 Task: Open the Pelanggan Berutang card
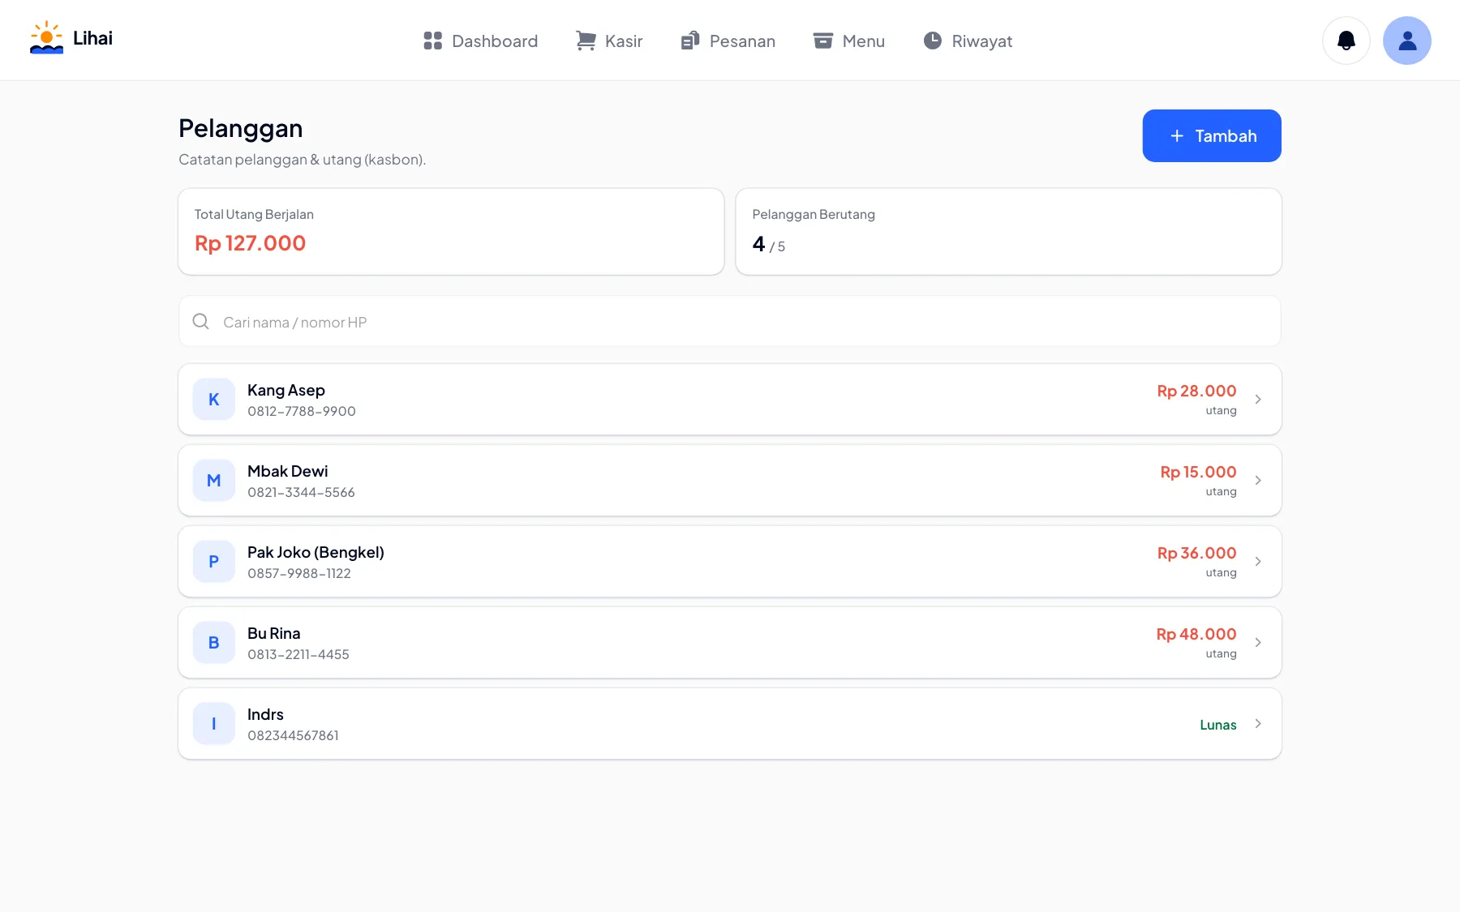pyautogui.click(x=1008, y=232)
